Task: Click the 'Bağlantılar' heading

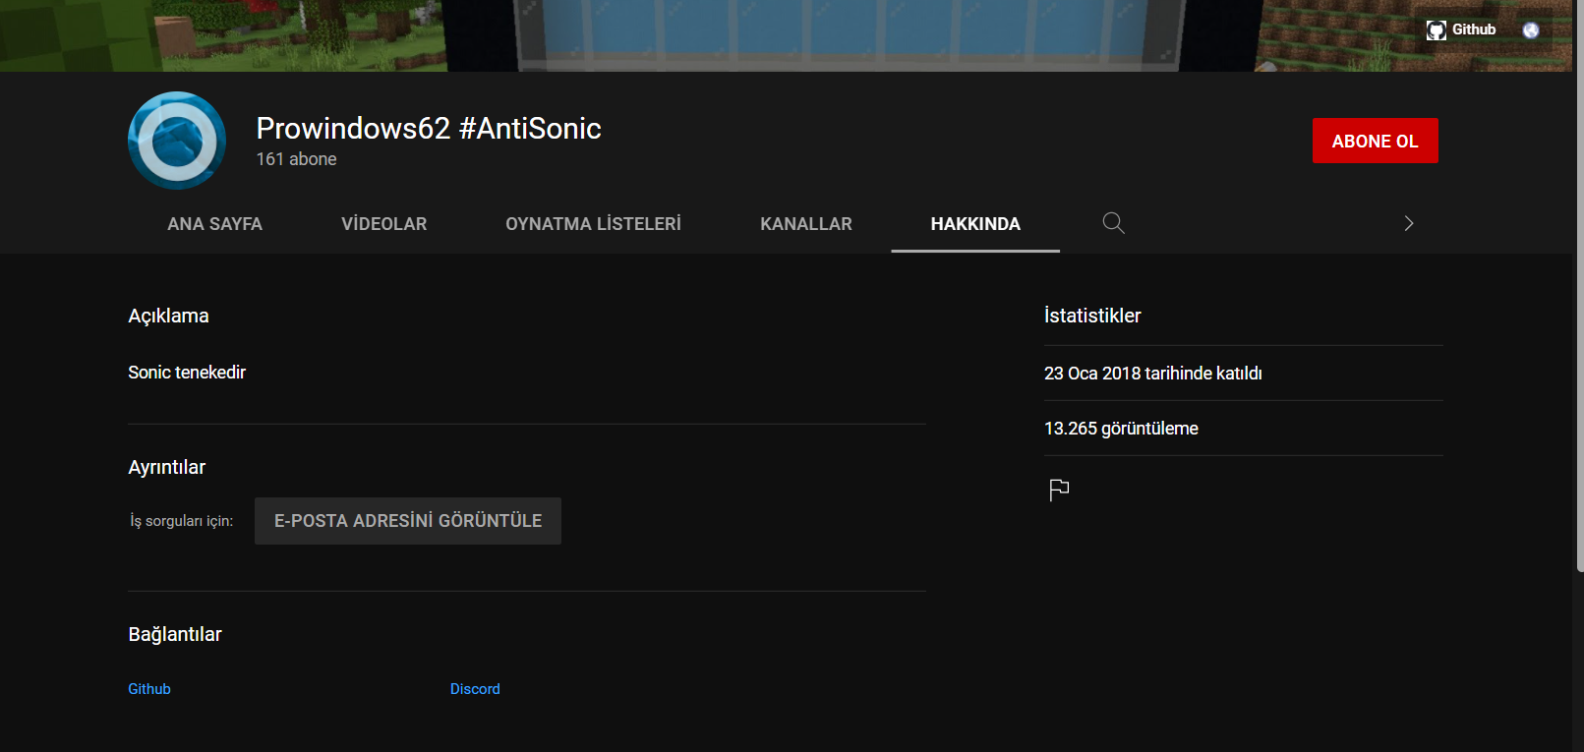Action: [175, 634]
